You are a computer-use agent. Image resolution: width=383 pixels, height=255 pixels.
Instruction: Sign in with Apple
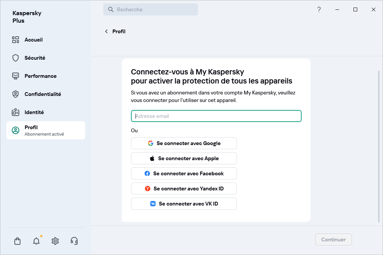pos(184,158)
